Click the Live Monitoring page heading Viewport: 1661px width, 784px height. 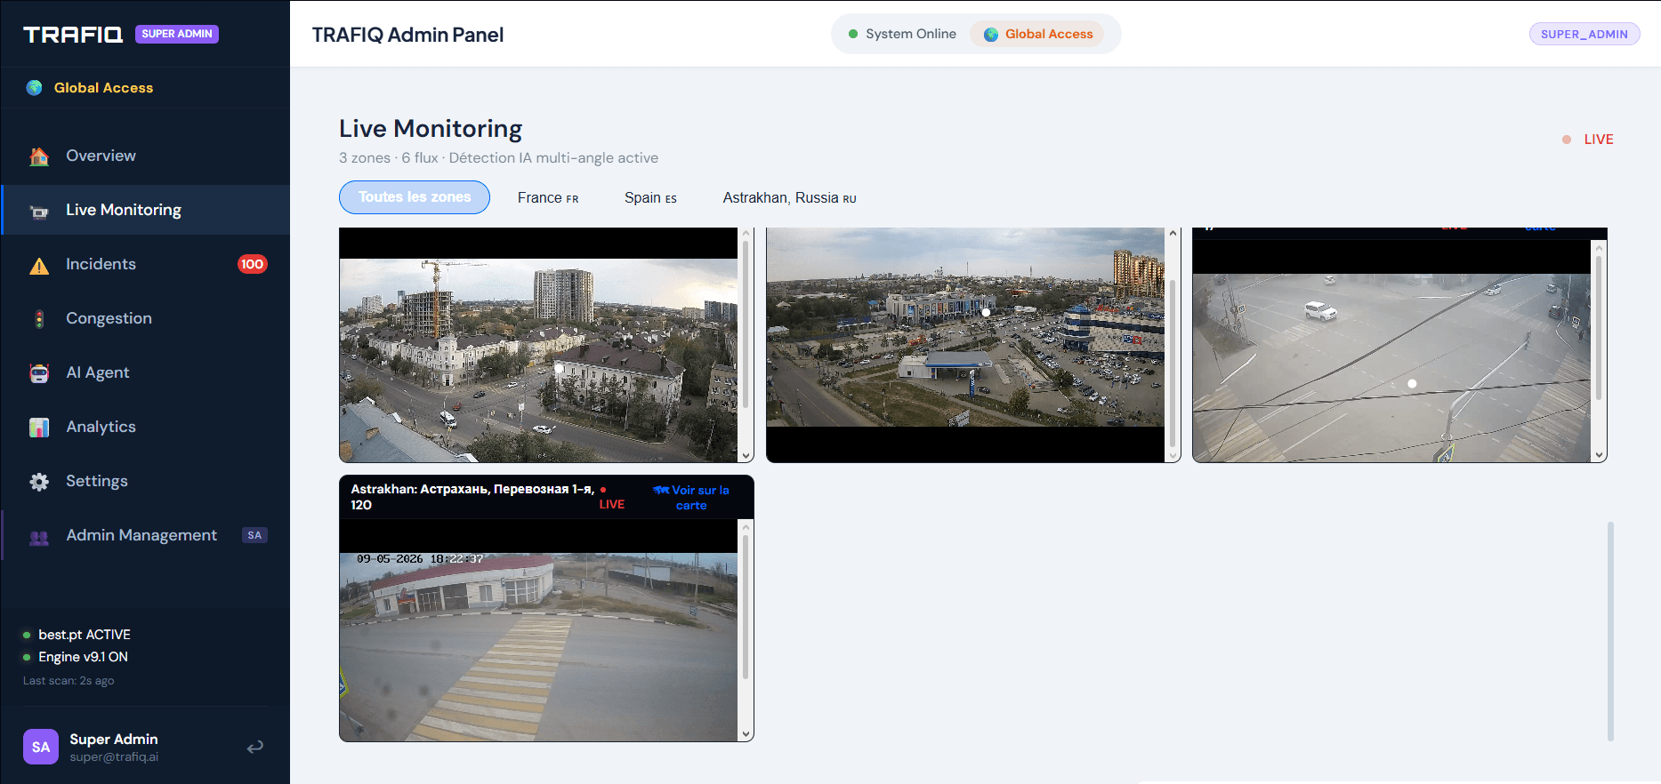431,129
